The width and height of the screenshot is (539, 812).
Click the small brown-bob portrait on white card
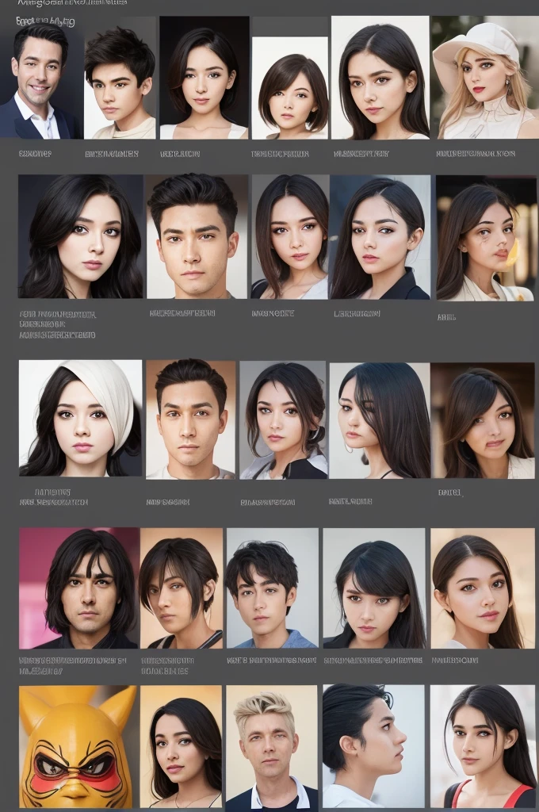[x=290, y=88]
